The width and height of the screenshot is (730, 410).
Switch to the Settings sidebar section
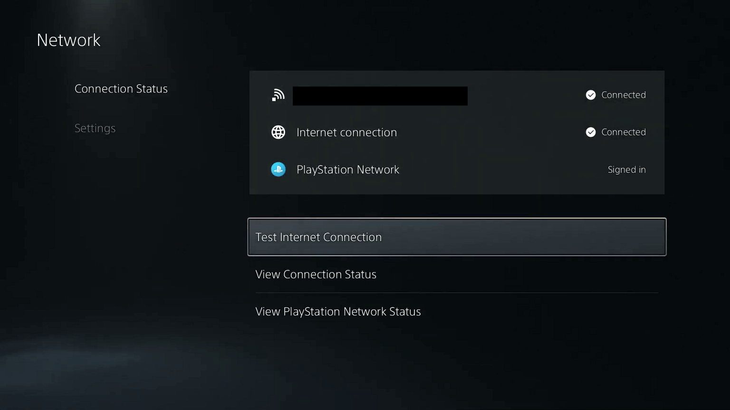[95, 128]
